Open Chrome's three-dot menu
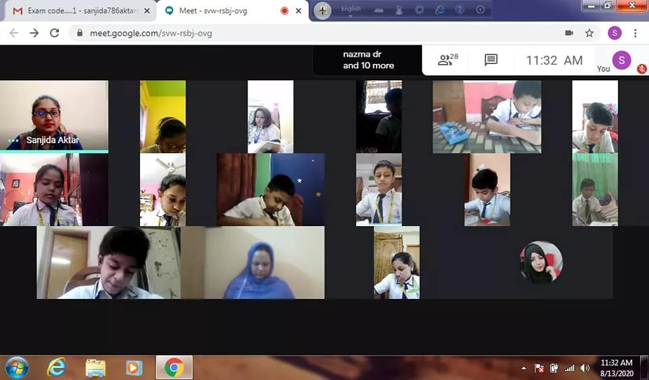Viewport: 649px width, 380px height. [x=635, y=33]
